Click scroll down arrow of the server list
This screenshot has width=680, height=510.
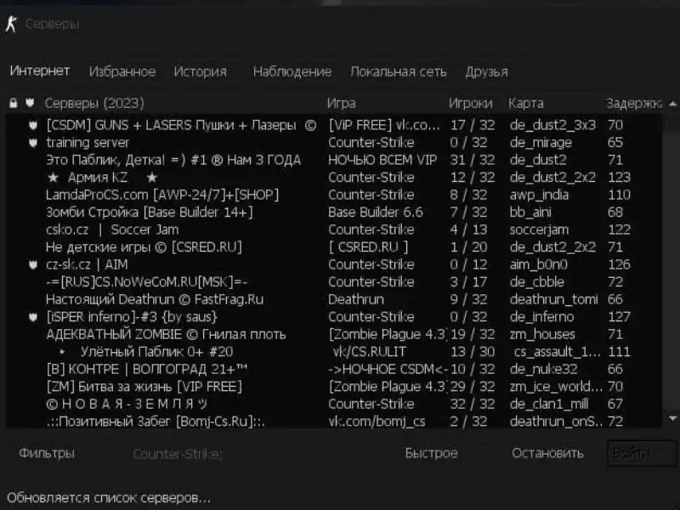click(672, 418)
